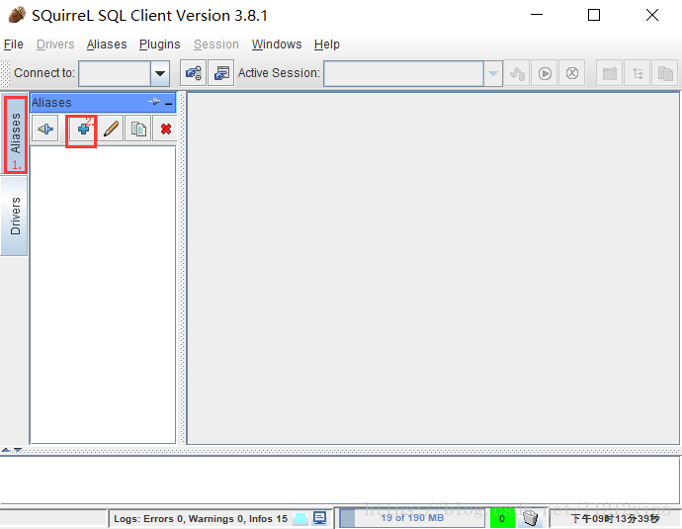This screenshot has height=529, width=682.
Task: Open the Aliases menu
Action: pyautogui.click(x=107, y=44)
